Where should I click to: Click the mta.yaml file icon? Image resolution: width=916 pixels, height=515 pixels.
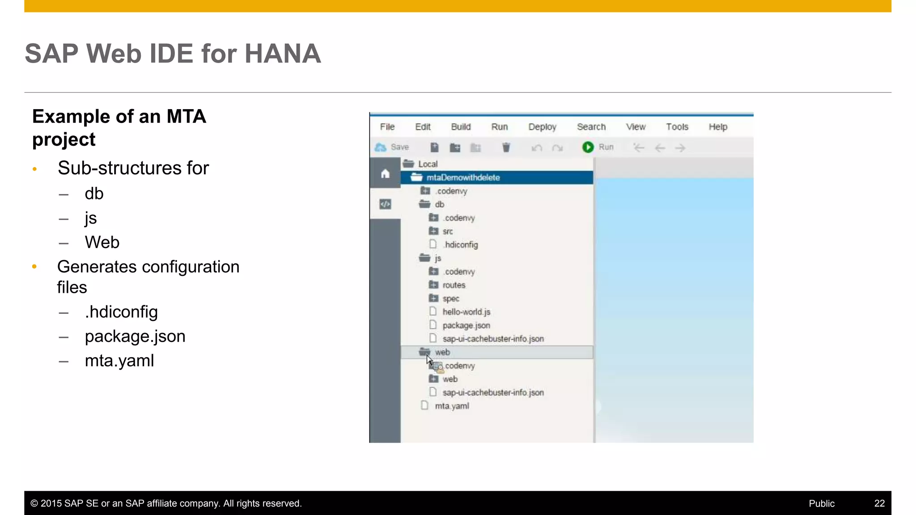pyautogui.click(x=424, y=405)
